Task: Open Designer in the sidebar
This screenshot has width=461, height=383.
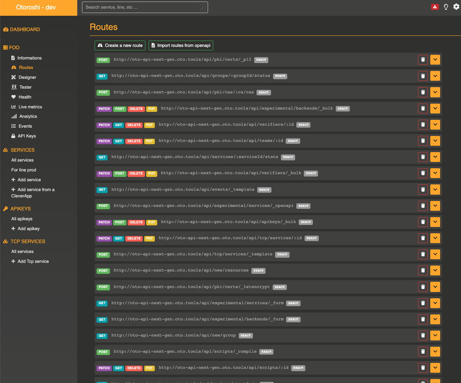Action: pyautogui.click(x=27, y=77)
